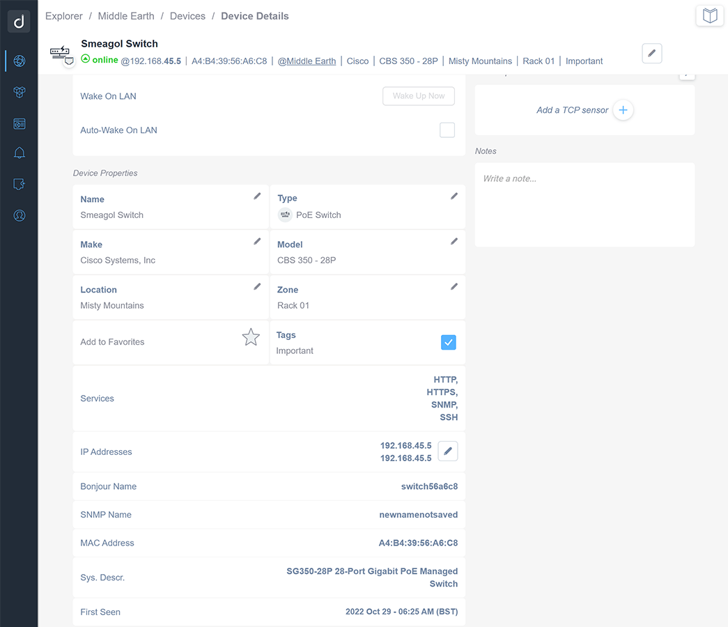
Task: Open the cubes icon in sidebar
Action: click(19, 93)
